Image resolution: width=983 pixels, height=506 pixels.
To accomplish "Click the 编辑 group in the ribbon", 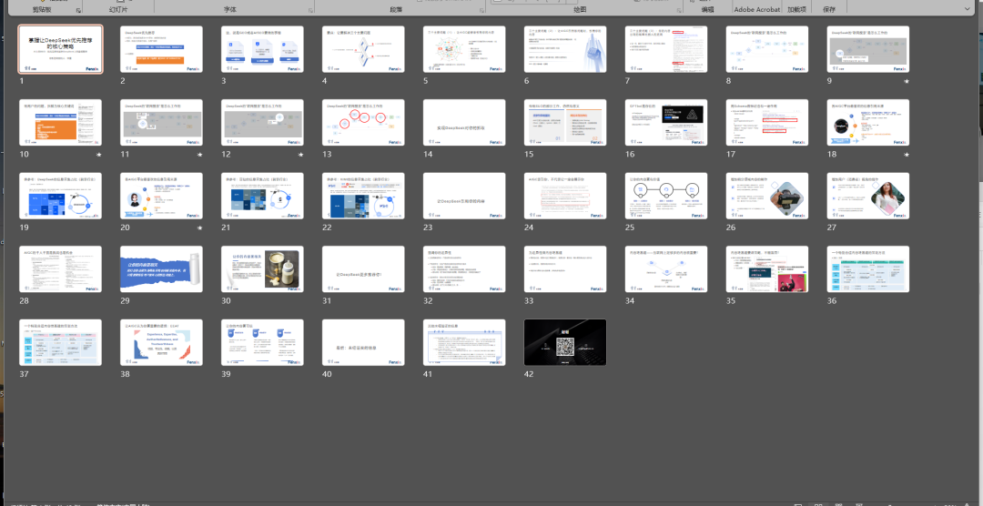I will tap(707, 10).
